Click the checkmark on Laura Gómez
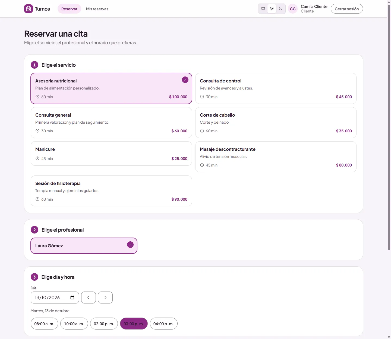This screenshot has width=391, height=339. 130,245
